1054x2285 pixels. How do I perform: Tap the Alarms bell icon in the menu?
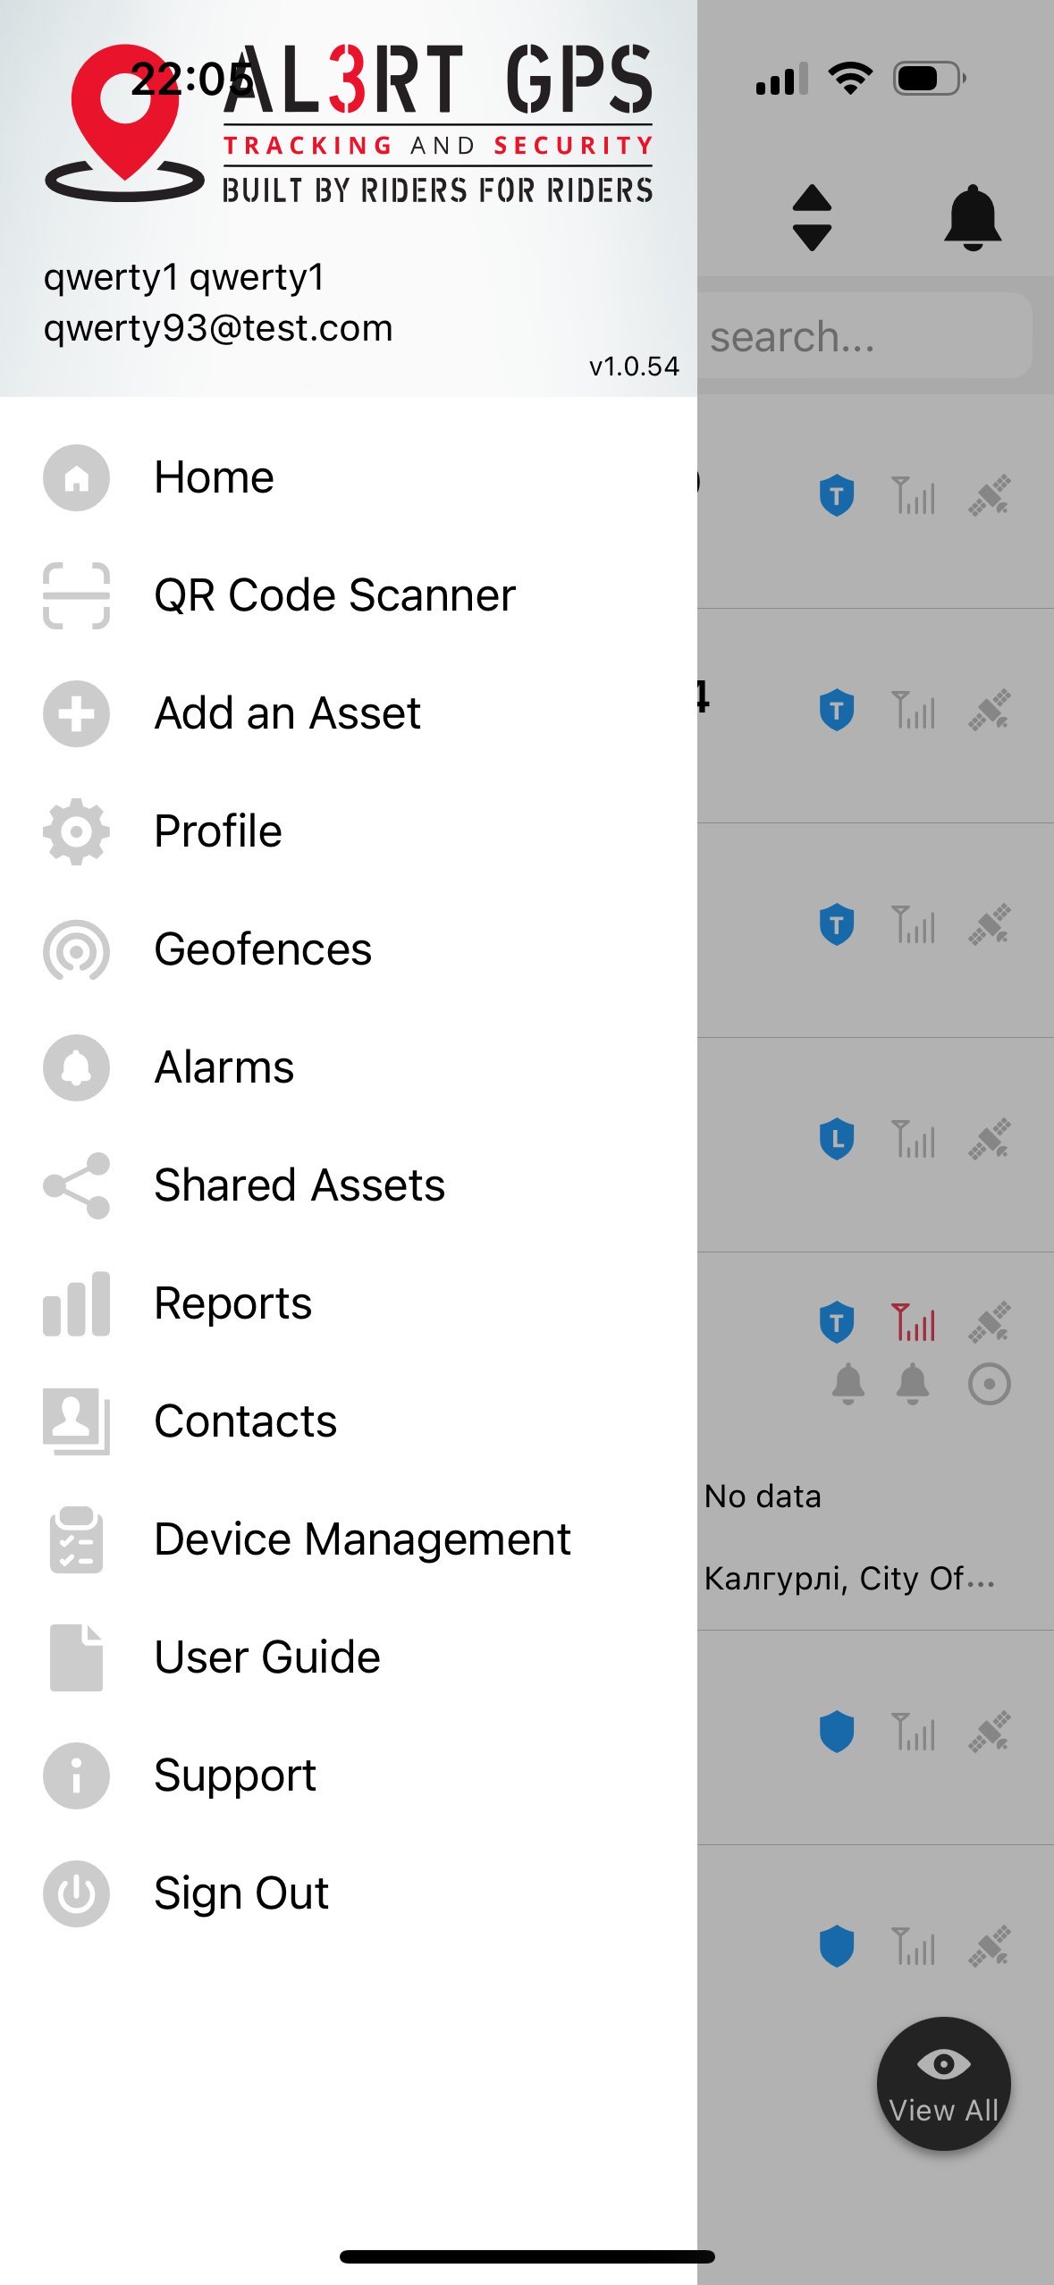click(76, 1067)
